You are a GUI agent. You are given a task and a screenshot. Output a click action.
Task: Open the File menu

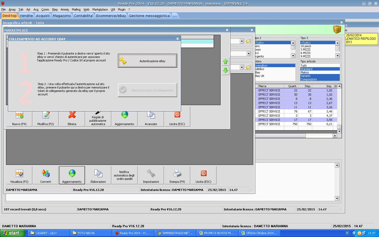pyautogui.click(x=3, y=9)
